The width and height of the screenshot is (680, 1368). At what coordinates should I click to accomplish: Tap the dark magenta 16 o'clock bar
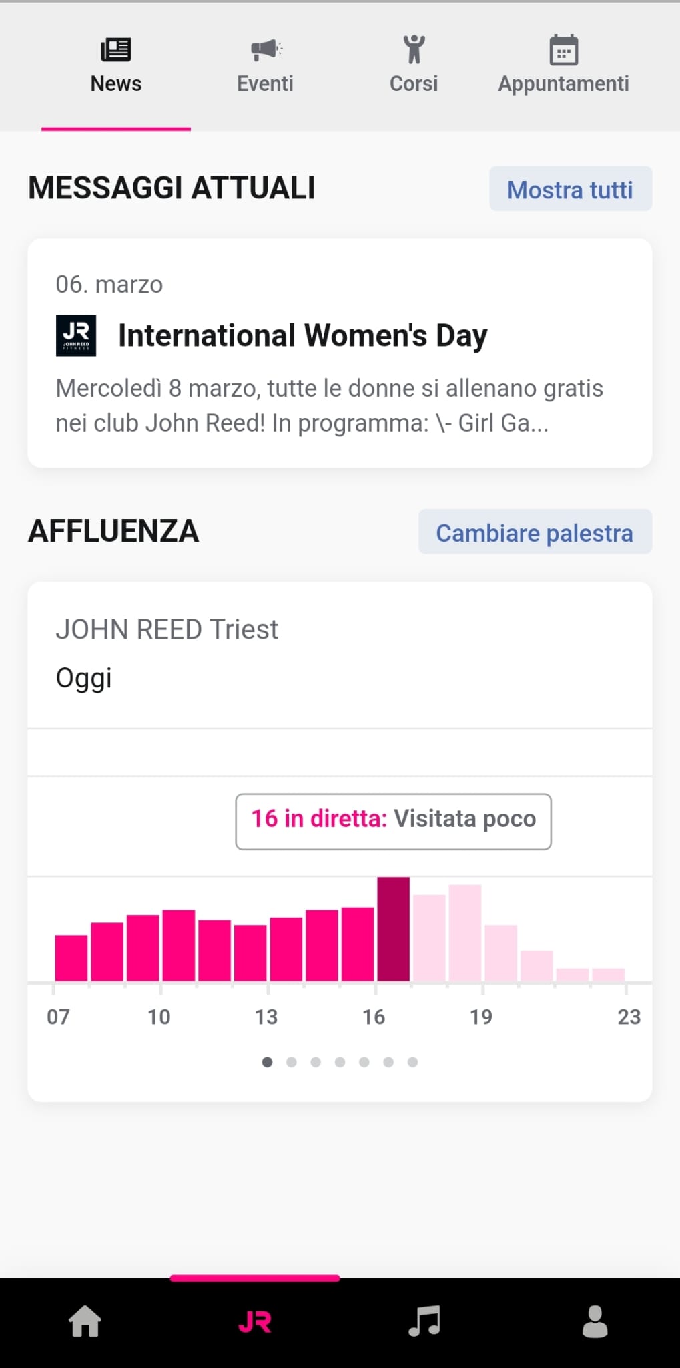coord(393,929)
